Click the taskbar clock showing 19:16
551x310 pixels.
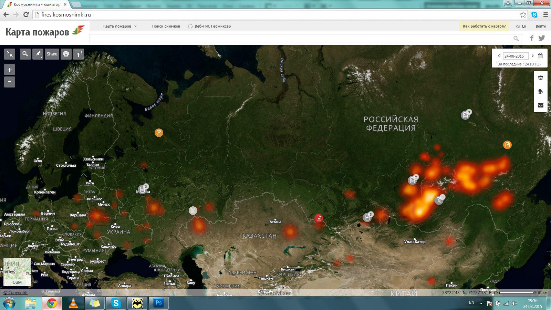point(532,303)
